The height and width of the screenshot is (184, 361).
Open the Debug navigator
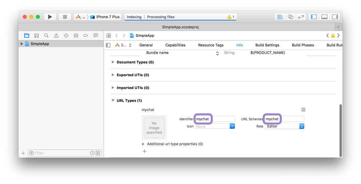[x=76, y=35]
